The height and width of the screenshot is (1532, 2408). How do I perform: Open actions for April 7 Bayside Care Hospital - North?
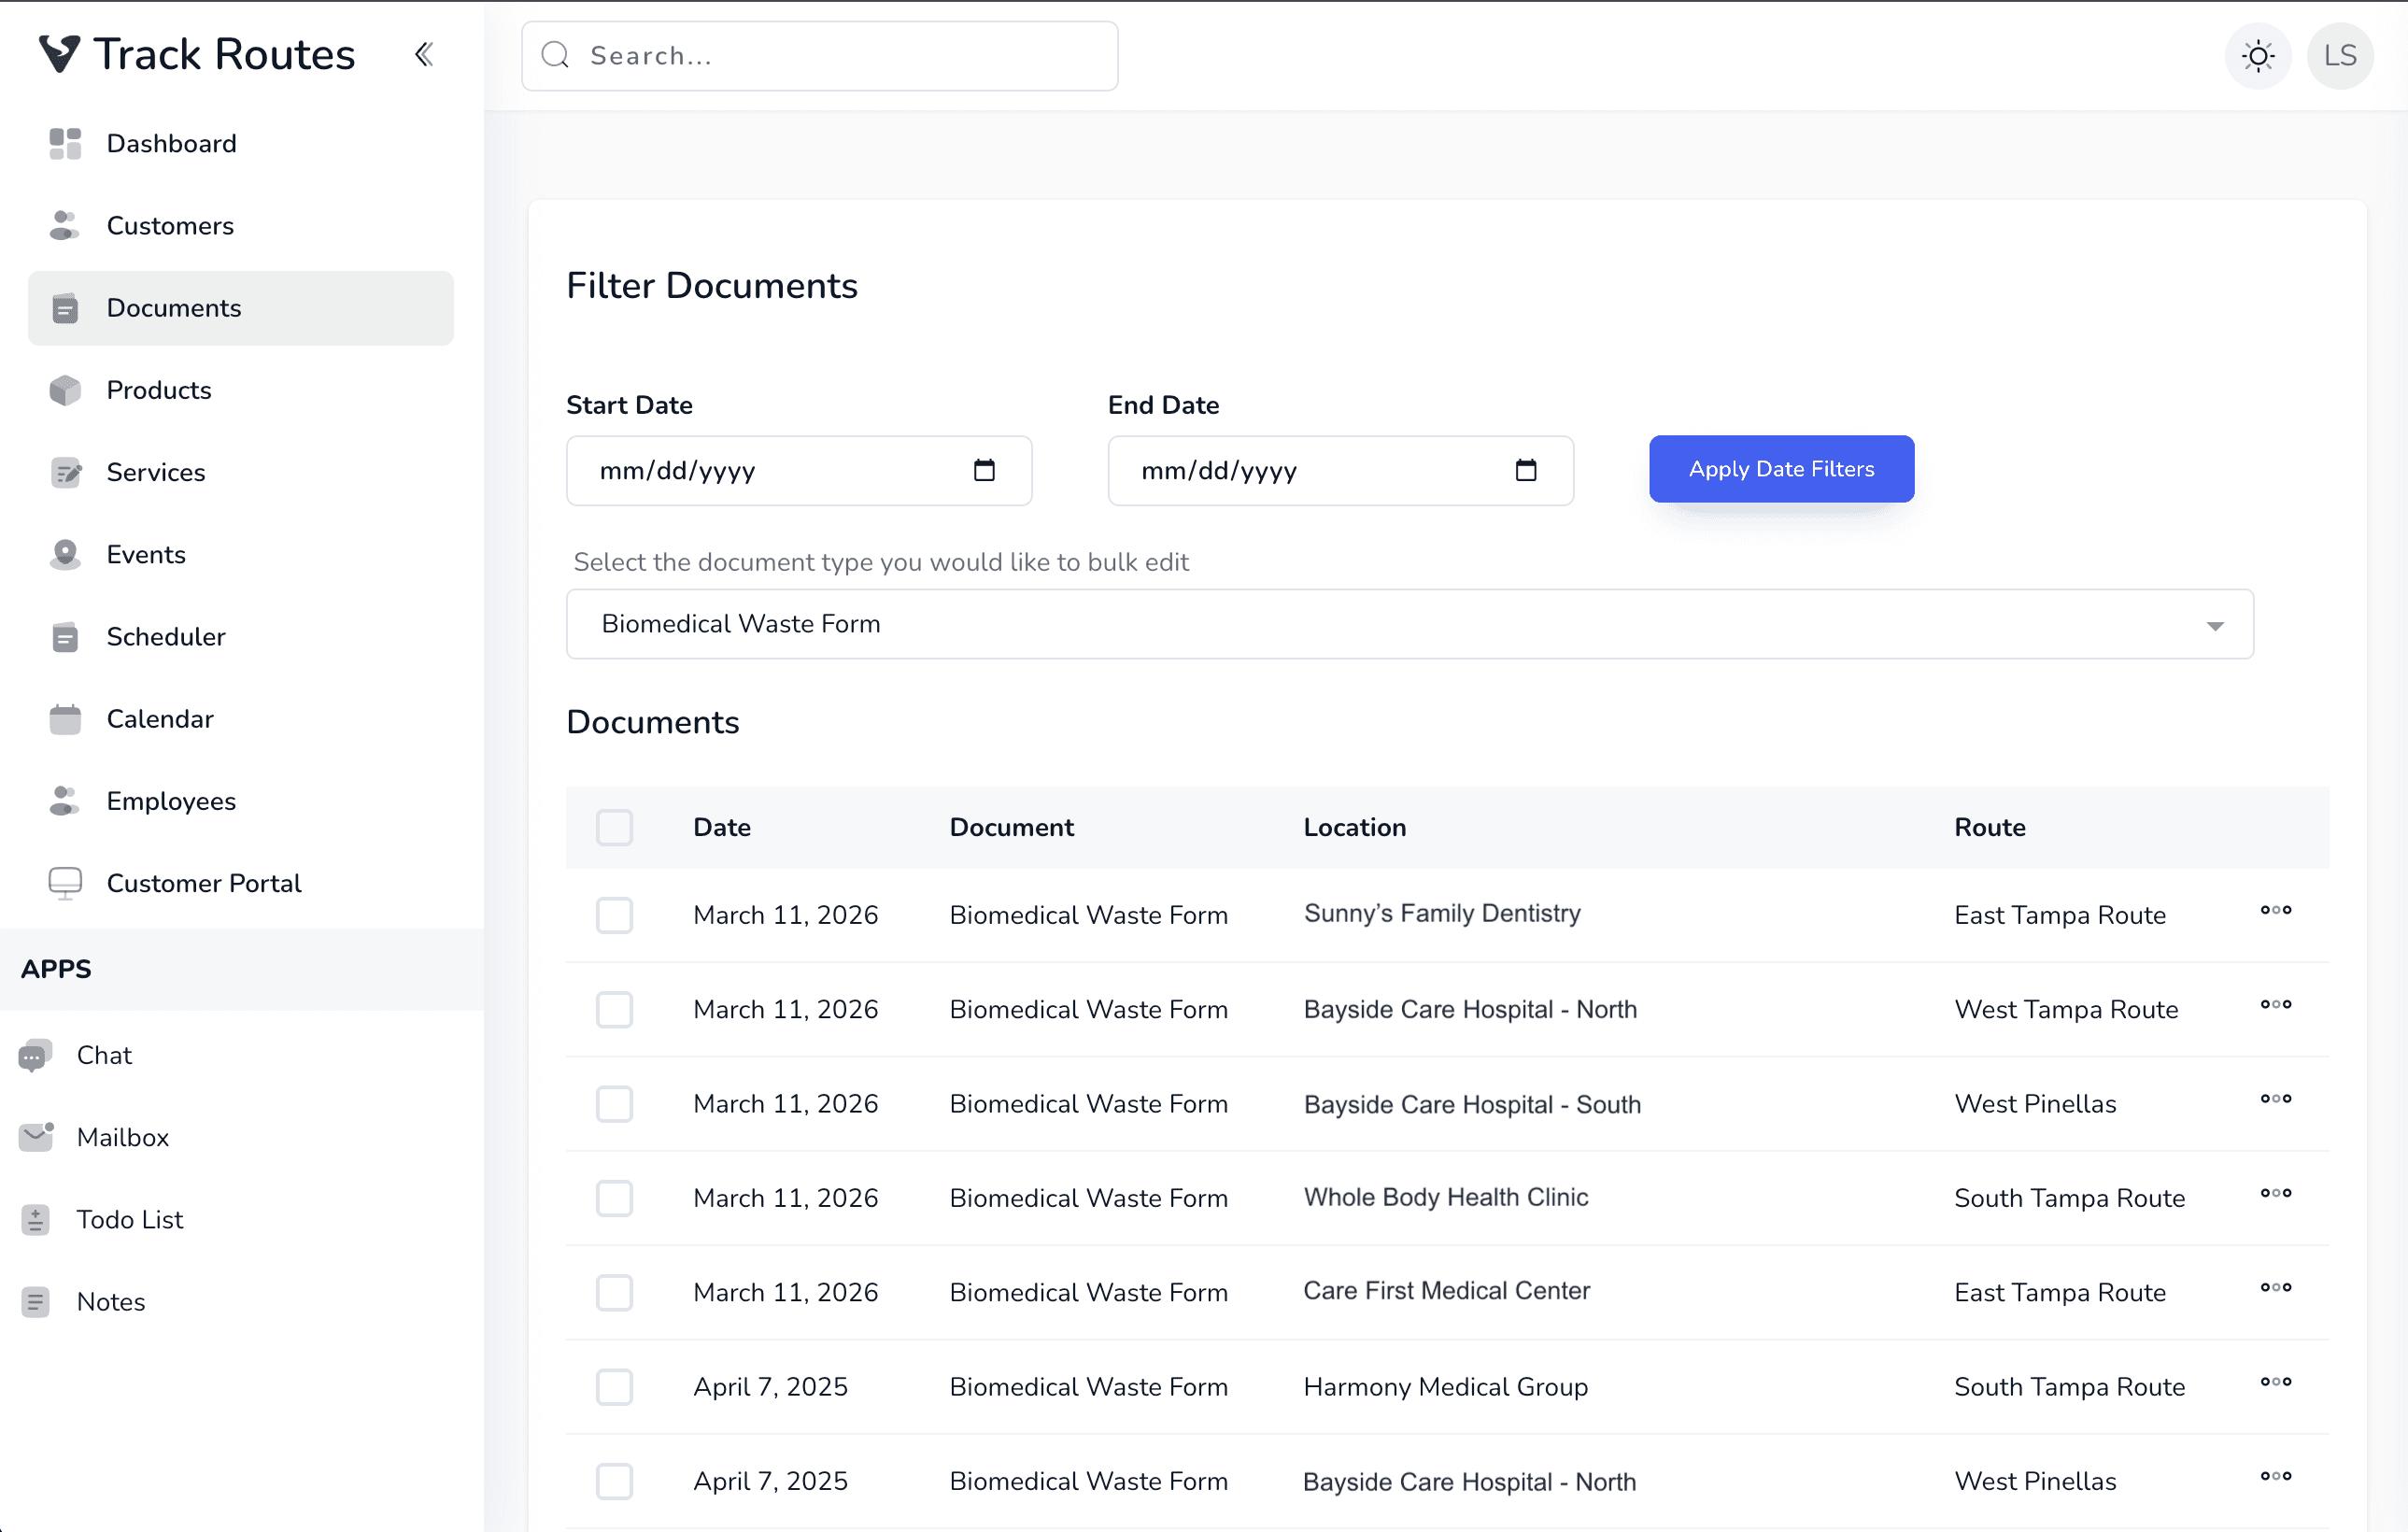[x=2276, y=1476]
